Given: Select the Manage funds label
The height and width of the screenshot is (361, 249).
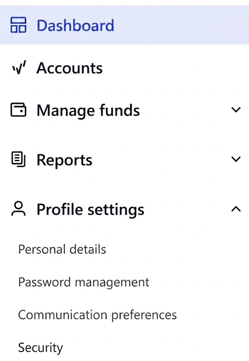Looking at the screenshot, I should pyautogui.click(x=88, y=110).
